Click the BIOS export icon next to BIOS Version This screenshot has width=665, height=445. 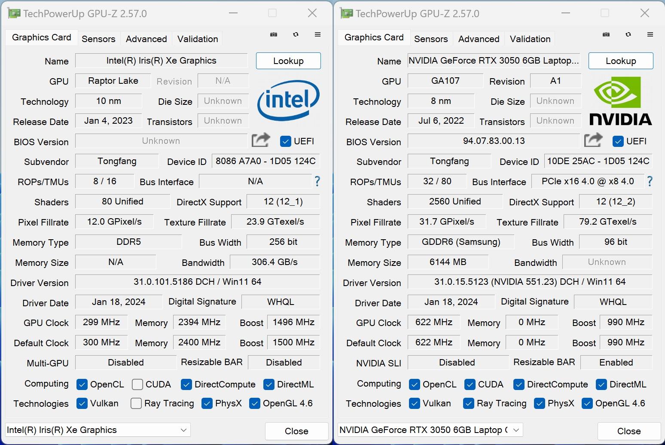261,140
